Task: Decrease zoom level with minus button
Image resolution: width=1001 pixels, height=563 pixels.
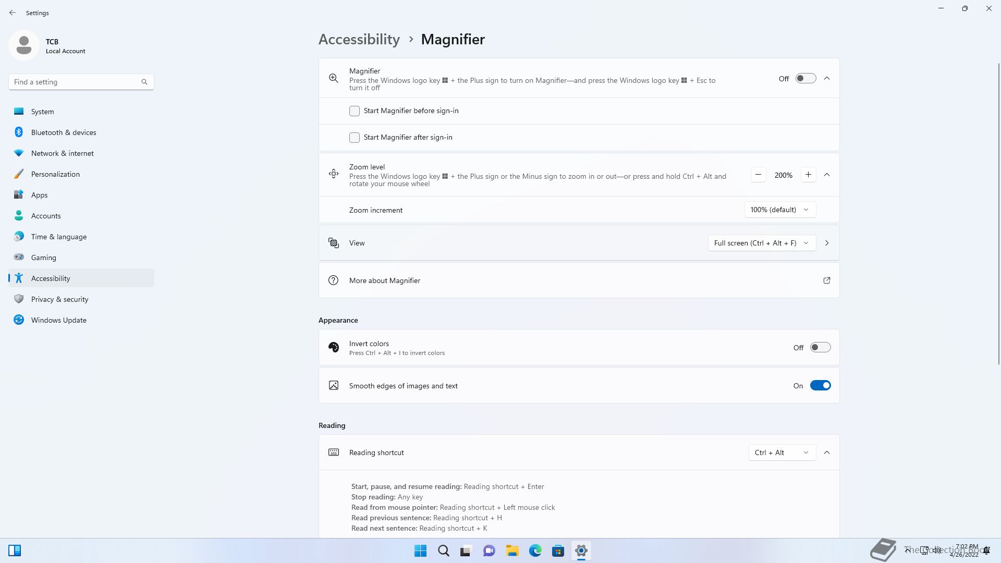Action: 759,175
